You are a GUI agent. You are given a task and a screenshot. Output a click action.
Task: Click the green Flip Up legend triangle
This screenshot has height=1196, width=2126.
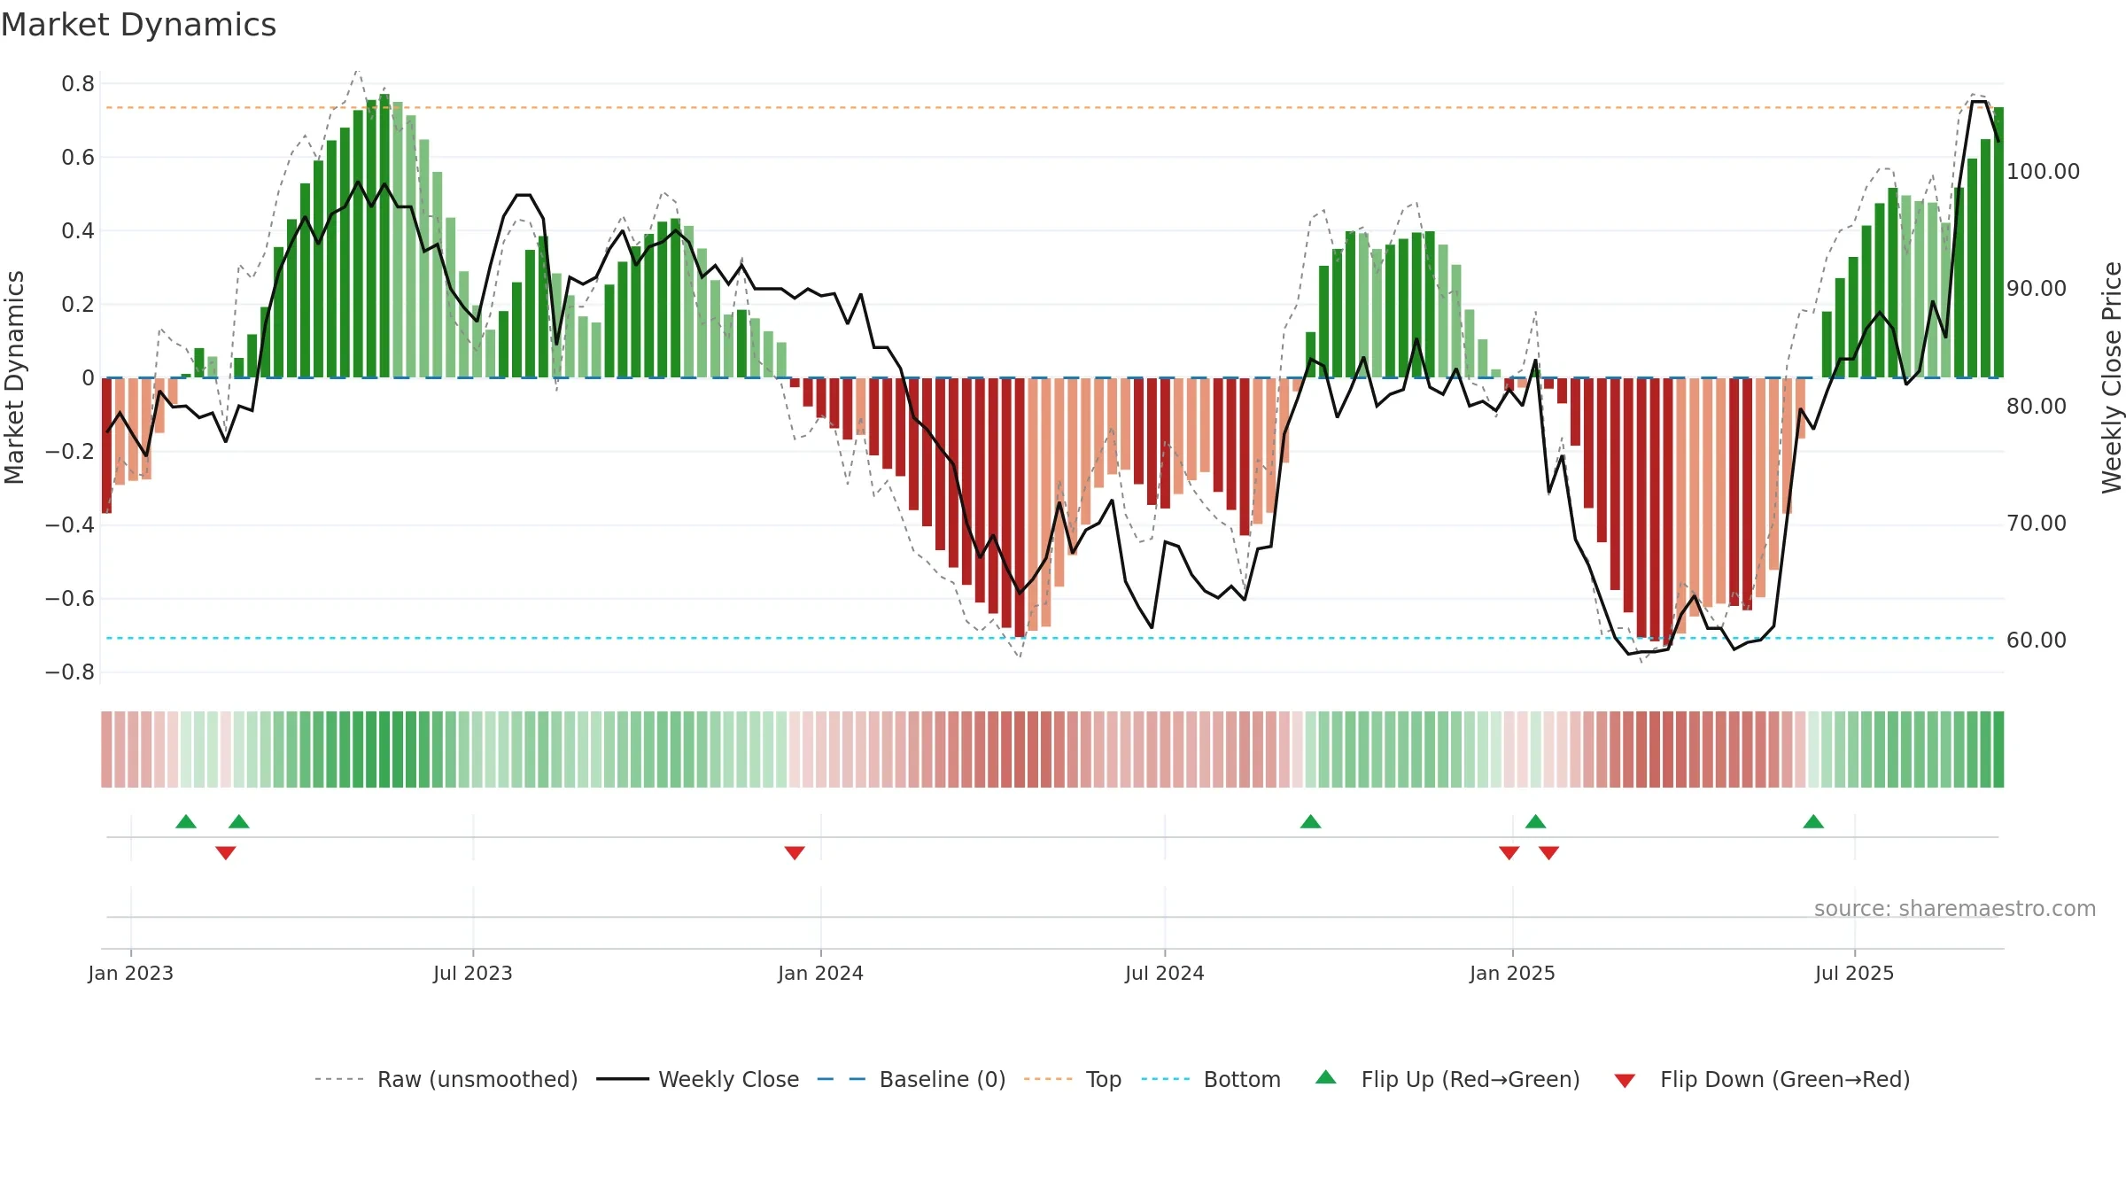(x=1326, y=1077)
